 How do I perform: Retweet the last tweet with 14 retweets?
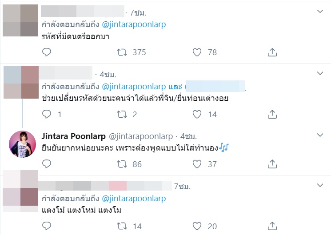121,227
